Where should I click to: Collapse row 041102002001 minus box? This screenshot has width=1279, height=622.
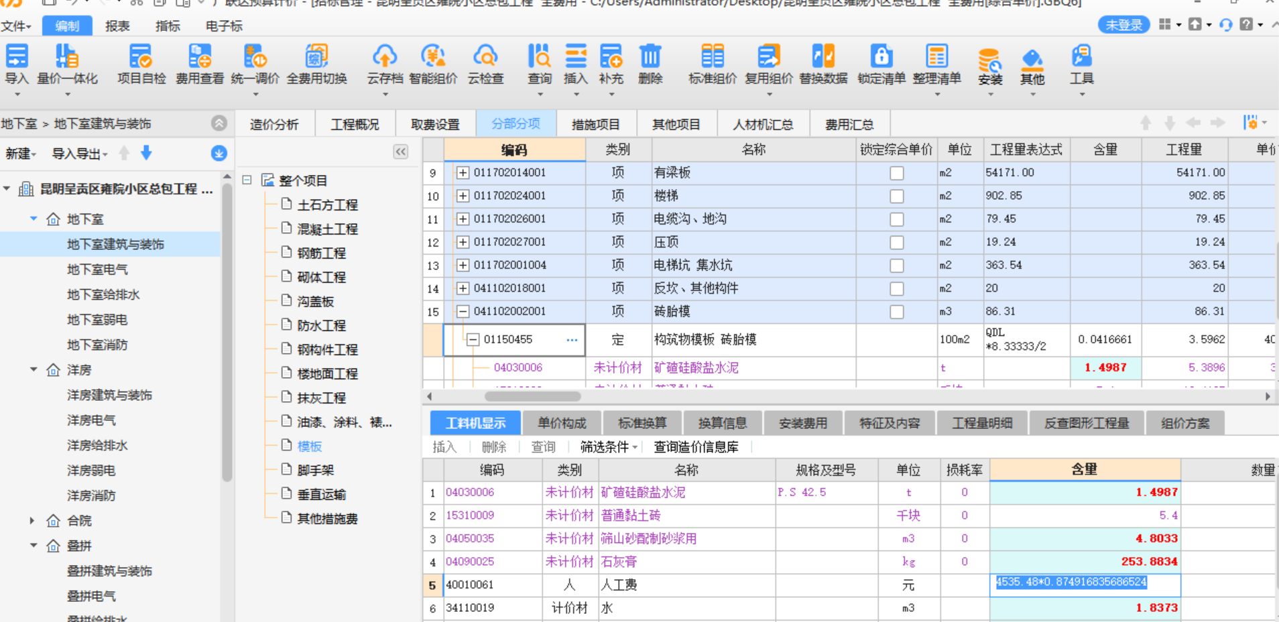click(x=463, y=312)
